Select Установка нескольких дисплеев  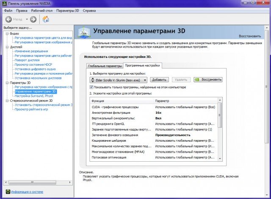[x=38, y=78]
